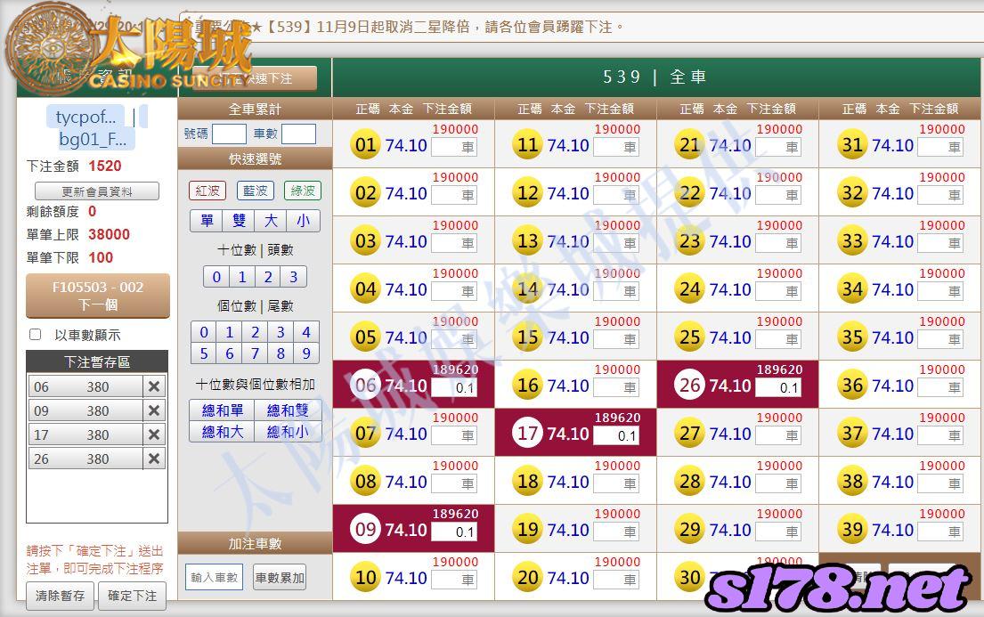Deselect highlighted ball 09
This screenshot has width=984, height=617.
pos(365,530)
